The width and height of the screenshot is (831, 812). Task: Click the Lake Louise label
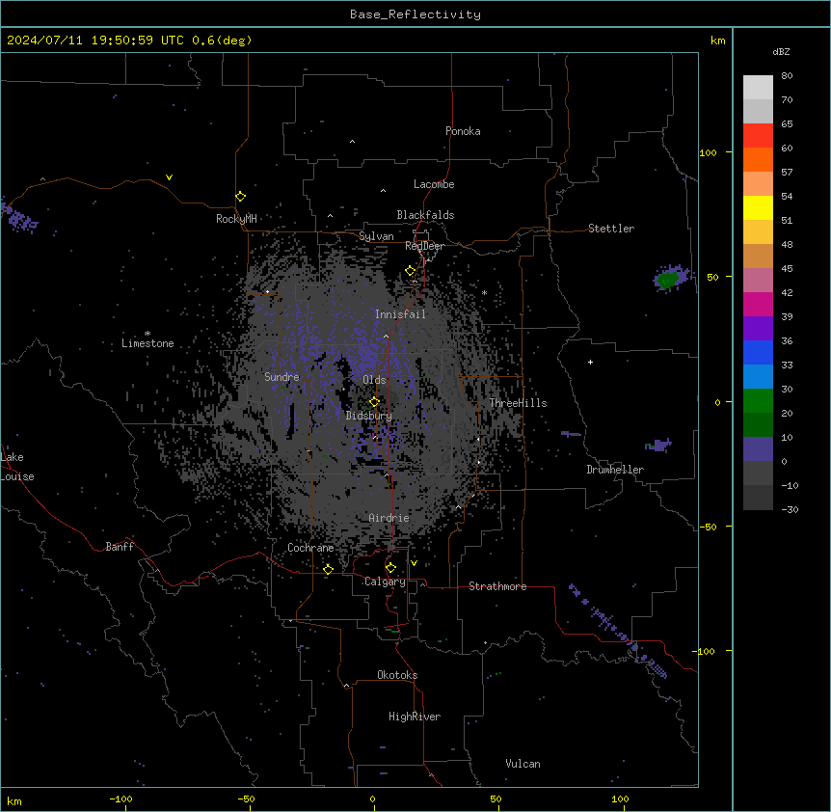[17, 467]
